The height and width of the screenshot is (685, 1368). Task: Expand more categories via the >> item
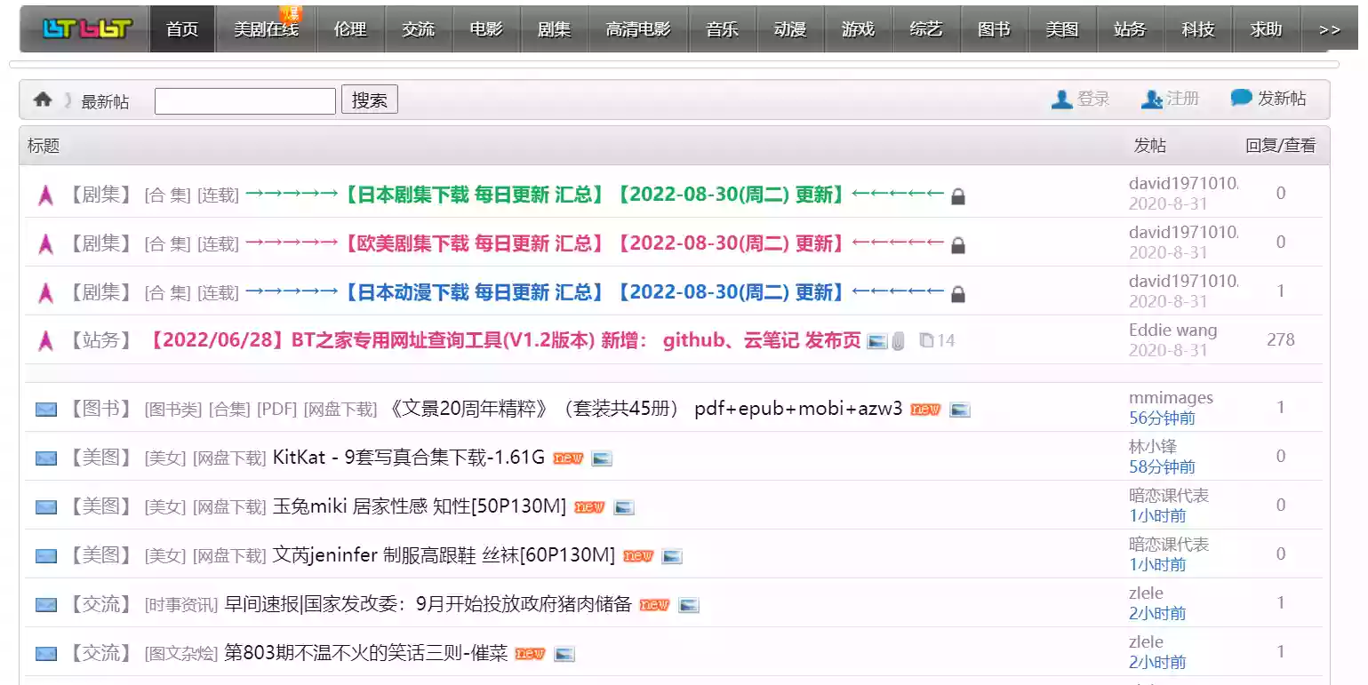[1328, 28]
